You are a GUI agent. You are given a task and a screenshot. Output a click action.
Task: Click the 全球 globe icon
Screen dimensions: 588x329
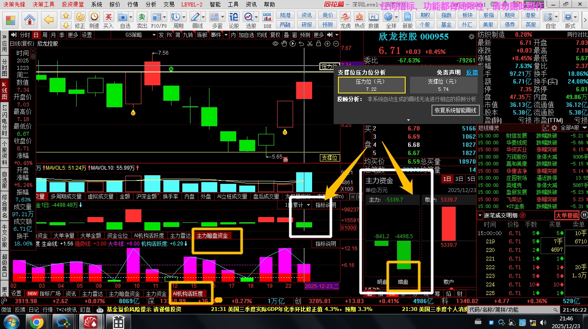tap(389, 17)
